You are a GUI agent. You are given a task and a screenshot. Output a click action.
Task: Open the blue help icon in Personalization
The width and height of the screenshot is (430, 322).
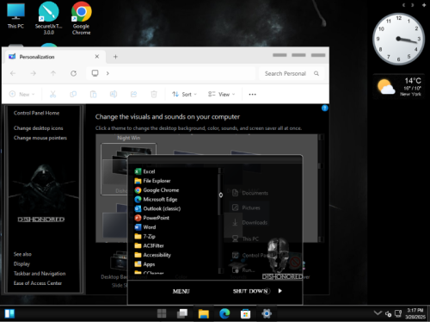tap(324, 108)
